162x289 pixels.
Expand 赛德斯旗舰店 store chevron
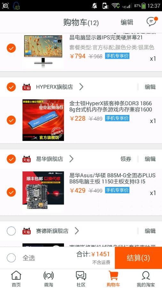(x=77, y=231)
